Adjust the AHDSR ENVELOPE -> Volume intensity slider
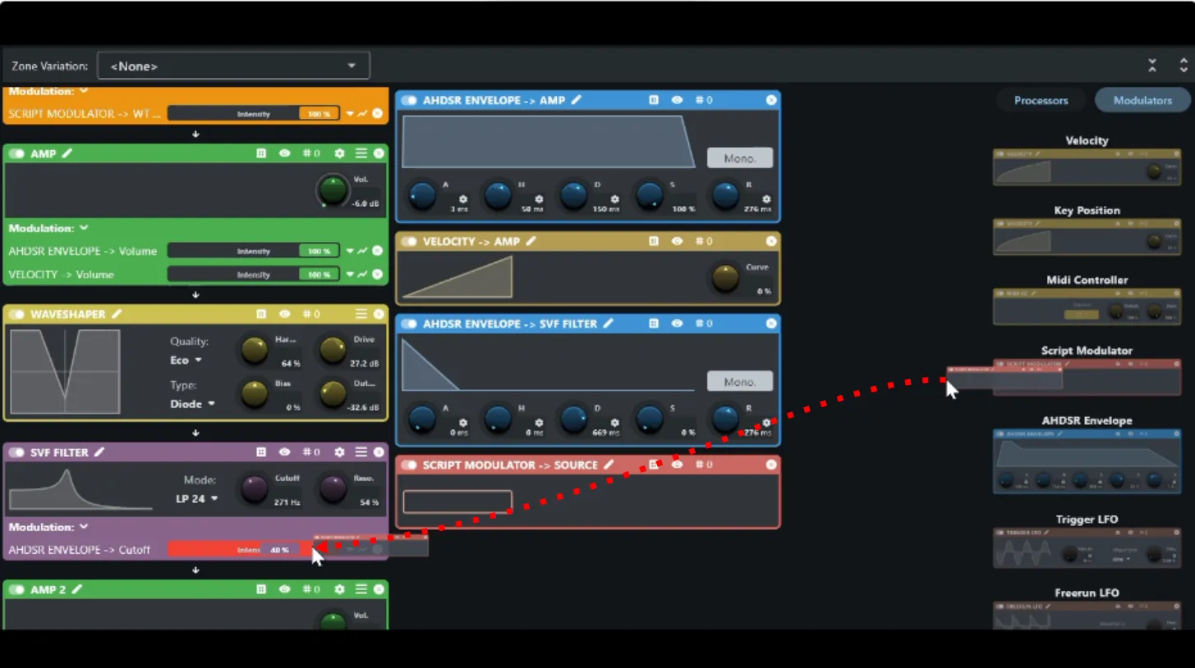 254,251
